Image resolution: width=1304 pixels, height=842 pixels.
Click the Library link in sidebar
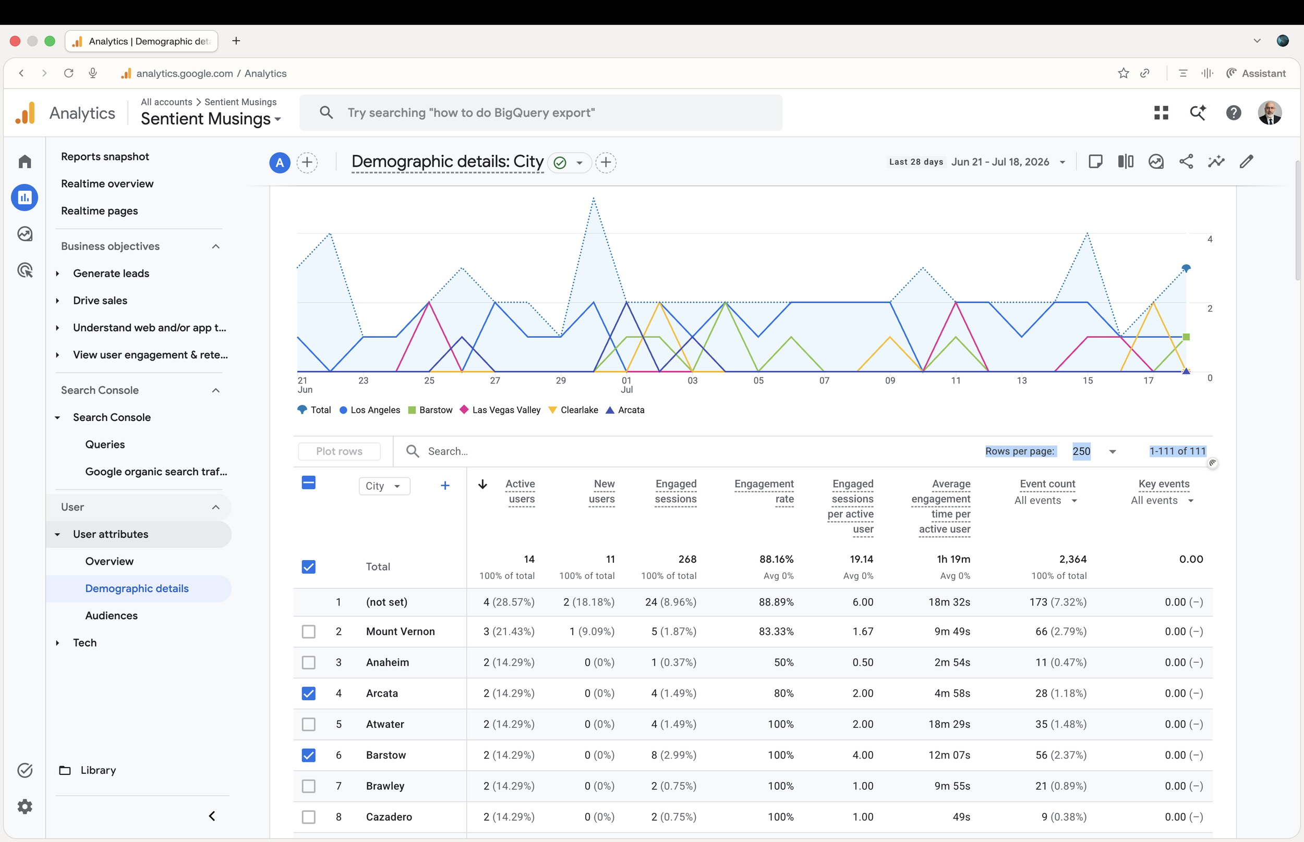point(98,771)
